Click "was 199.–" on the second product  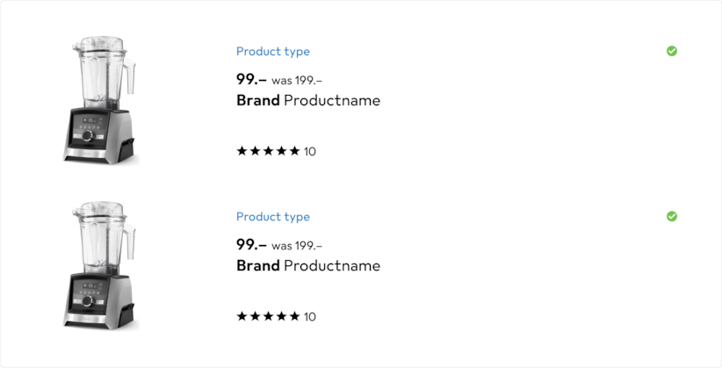pyautogui.click(x=297, y=246)
